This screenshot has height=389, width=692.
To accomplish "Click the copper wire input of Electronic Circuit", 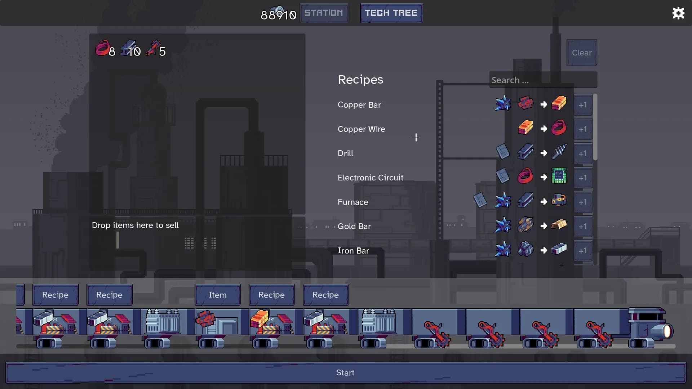I will tap(525, 176).
